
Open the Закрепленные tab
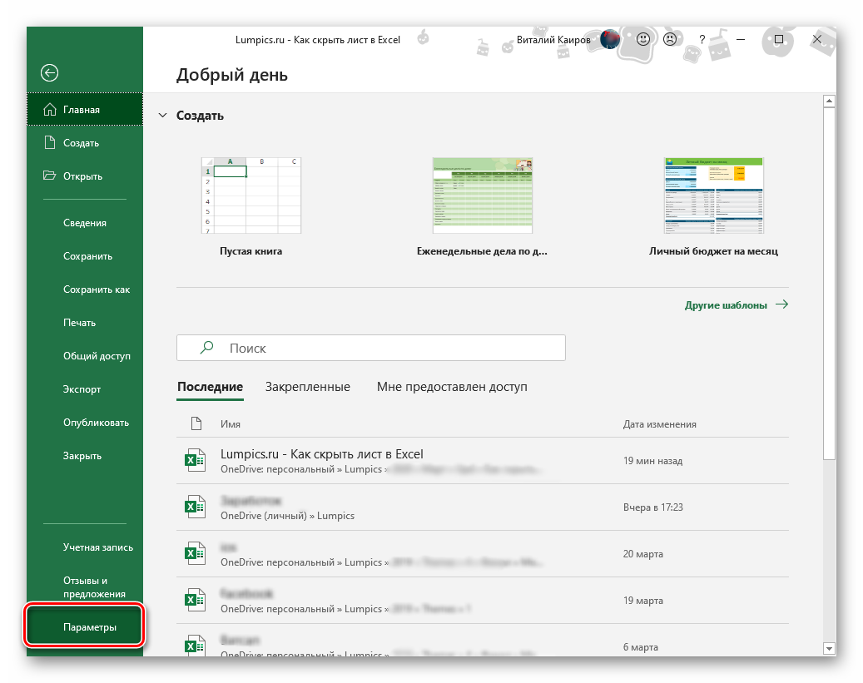[307, 387]
